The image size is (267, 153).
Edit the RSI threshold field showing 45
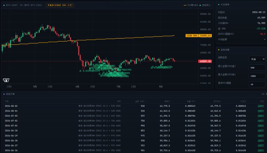[x=257, y=84]
